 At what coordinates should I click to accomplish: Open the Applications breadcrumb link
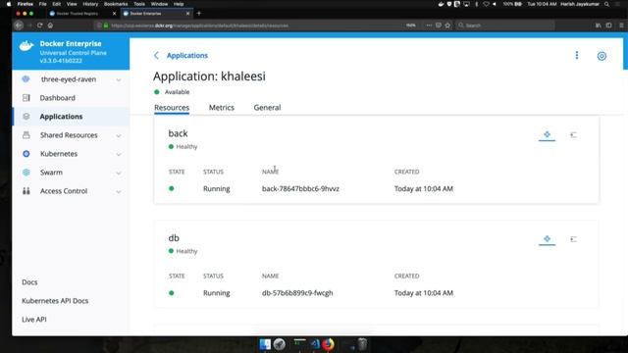[187, 55]
